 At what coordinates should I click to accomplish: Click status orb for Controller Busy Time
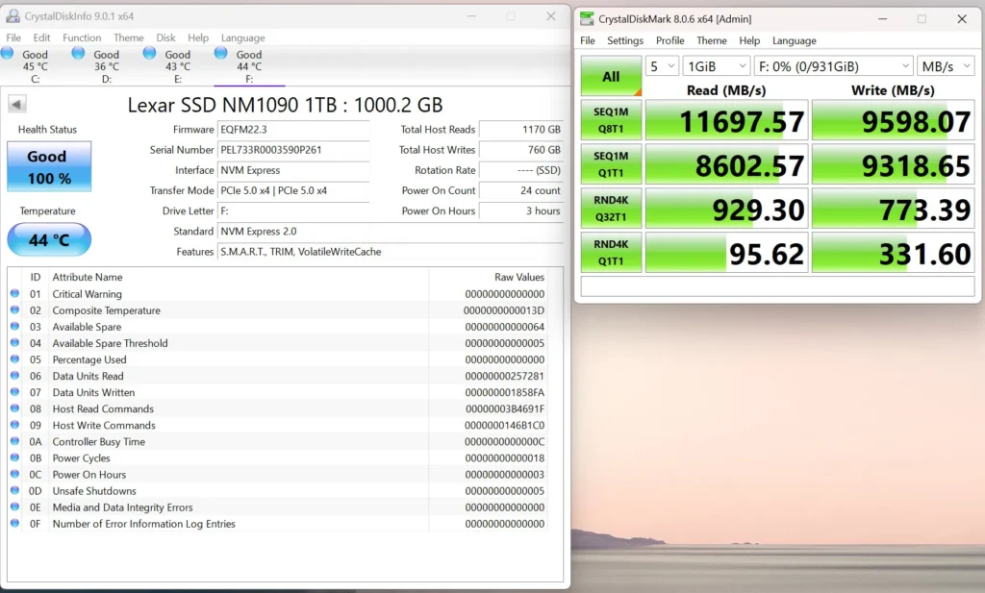click(15, 441)
